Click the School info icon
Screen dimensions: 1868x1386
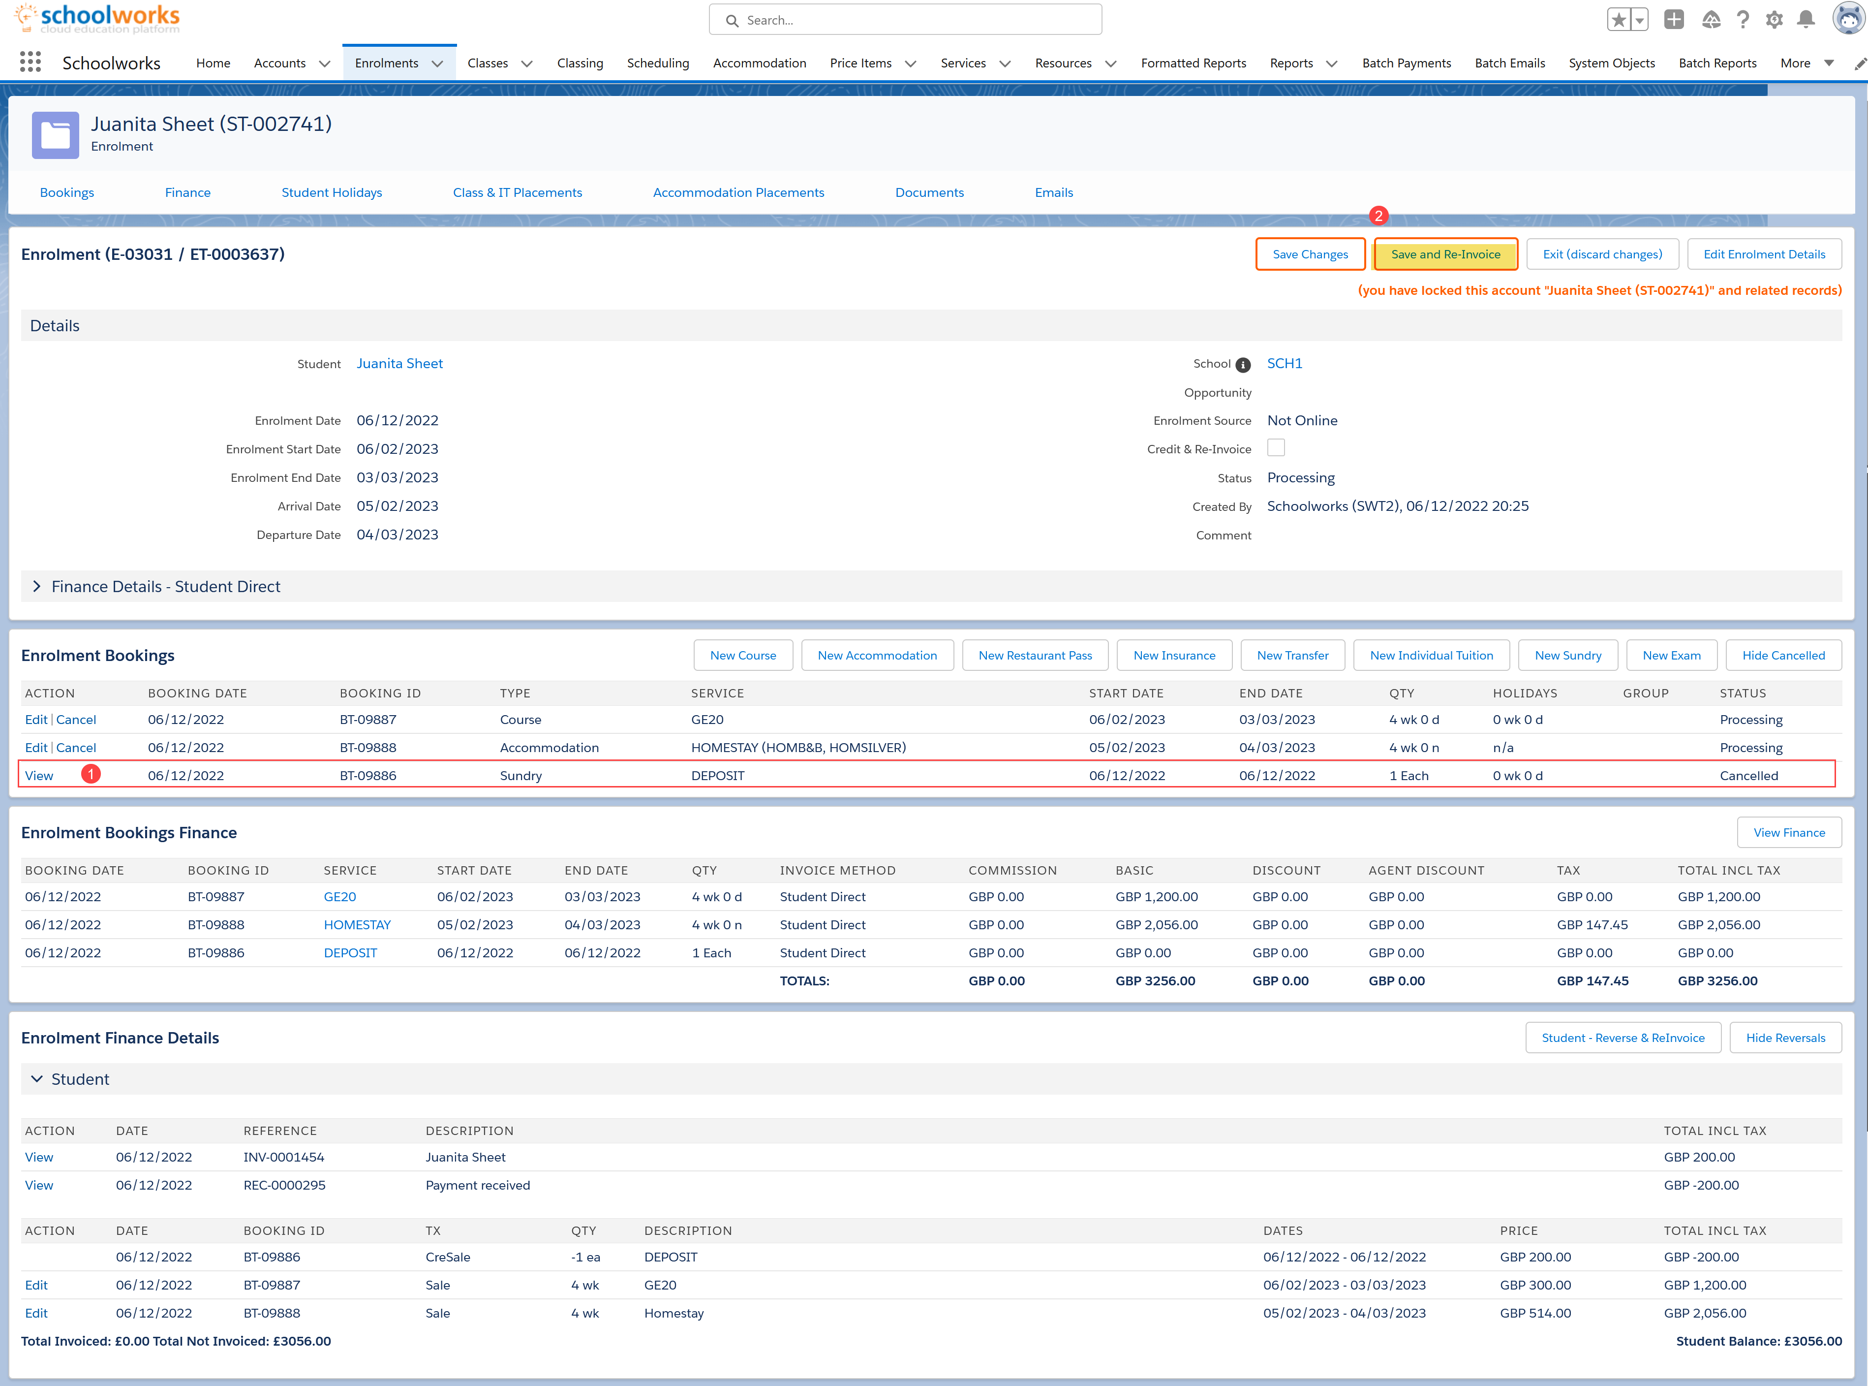point(1243,365)
